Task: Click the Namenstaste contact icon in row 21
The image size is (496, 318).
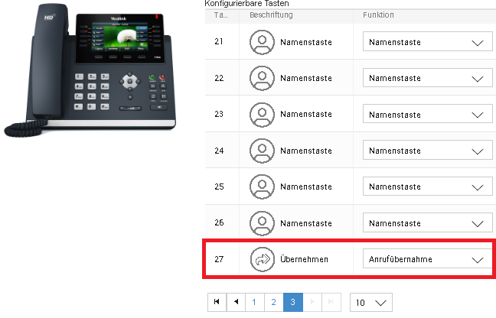Action: 262,42
